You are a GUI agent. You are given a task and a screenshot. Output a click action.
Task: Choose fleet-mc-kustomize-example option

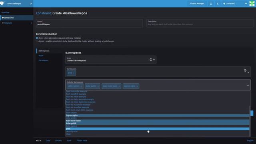(157, 105)
